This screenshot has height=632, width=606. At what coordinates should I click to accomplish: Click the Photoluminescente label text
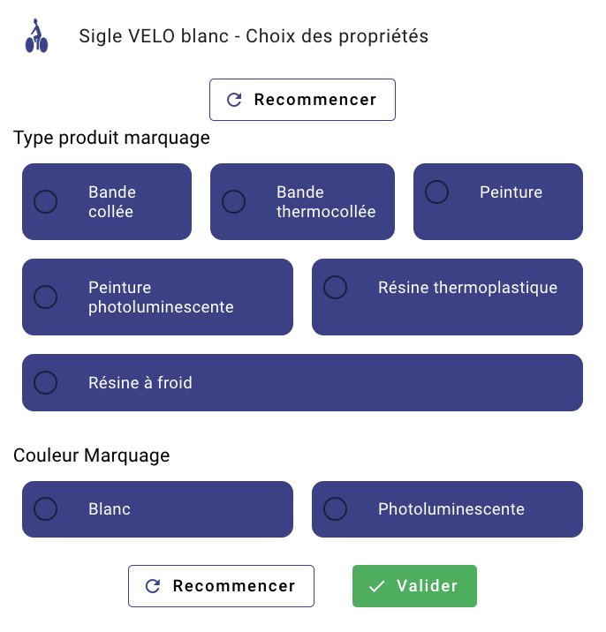pos(451,509)
